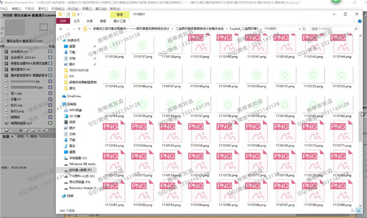
Task: Open the address bar history dropdown
Action: (300, 29)
